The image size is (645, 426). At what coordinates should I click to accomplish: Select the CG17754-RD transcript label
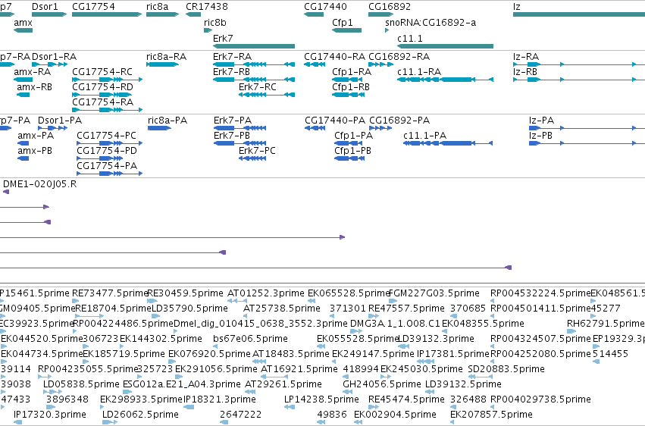(102, 87)
